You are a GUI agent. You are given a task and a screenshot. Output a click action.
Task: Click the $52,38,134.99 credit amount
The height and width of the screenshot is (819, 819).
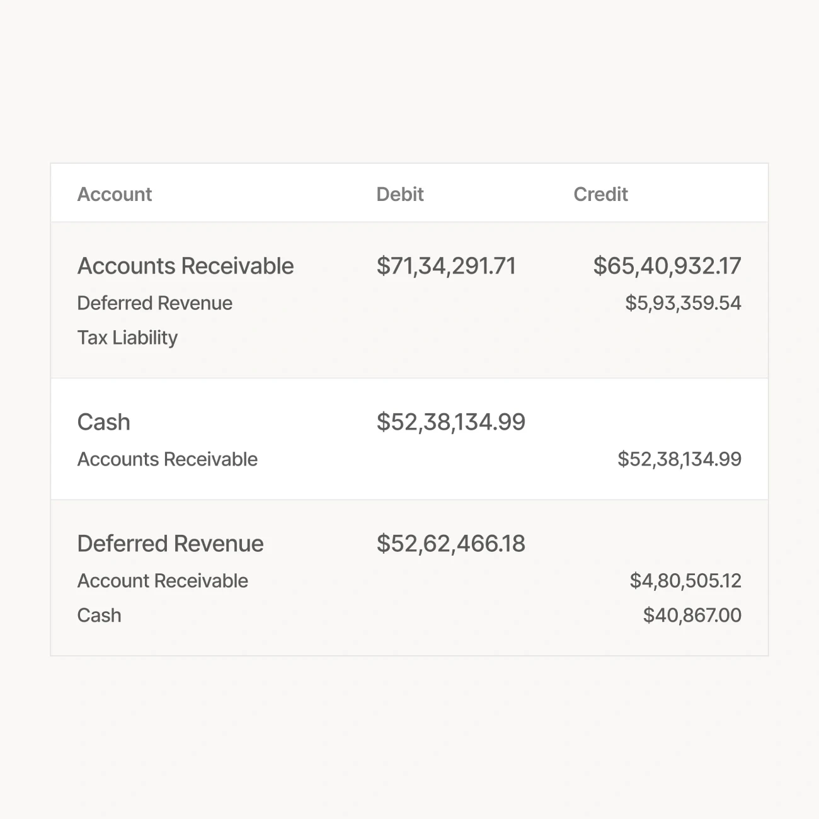[x=679, y=459]
